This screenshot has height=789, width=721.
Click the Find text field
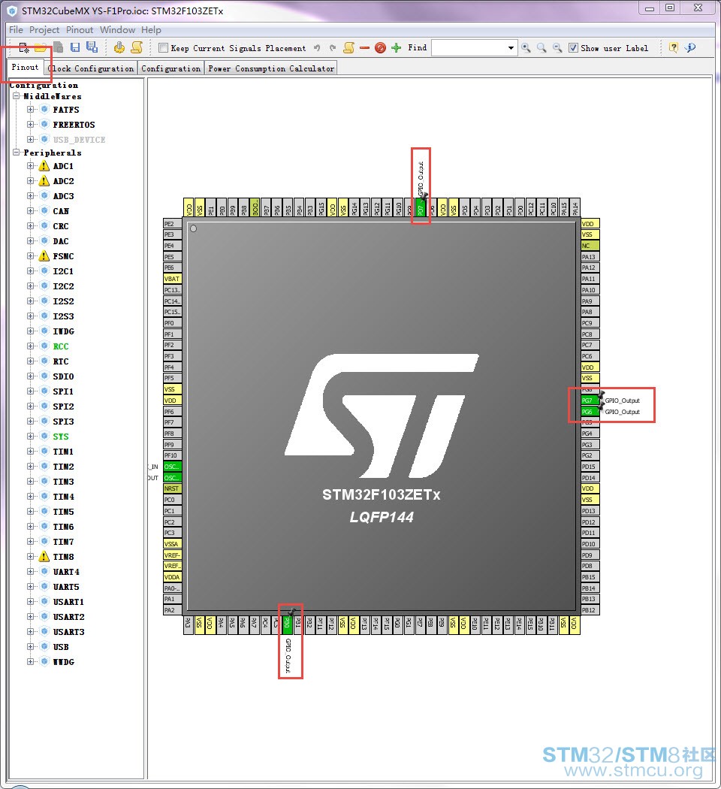coord(469,48)
